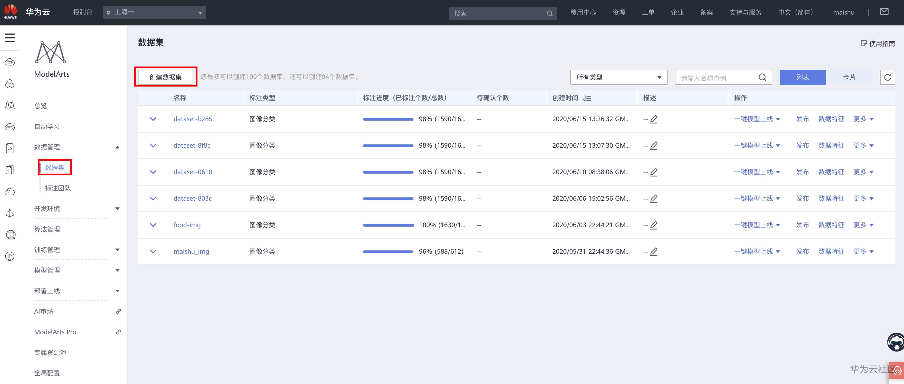The height and width of the screenshot is (384, 904).
Task: Click the sailboat icon in left rail
Action: (10, 213)
